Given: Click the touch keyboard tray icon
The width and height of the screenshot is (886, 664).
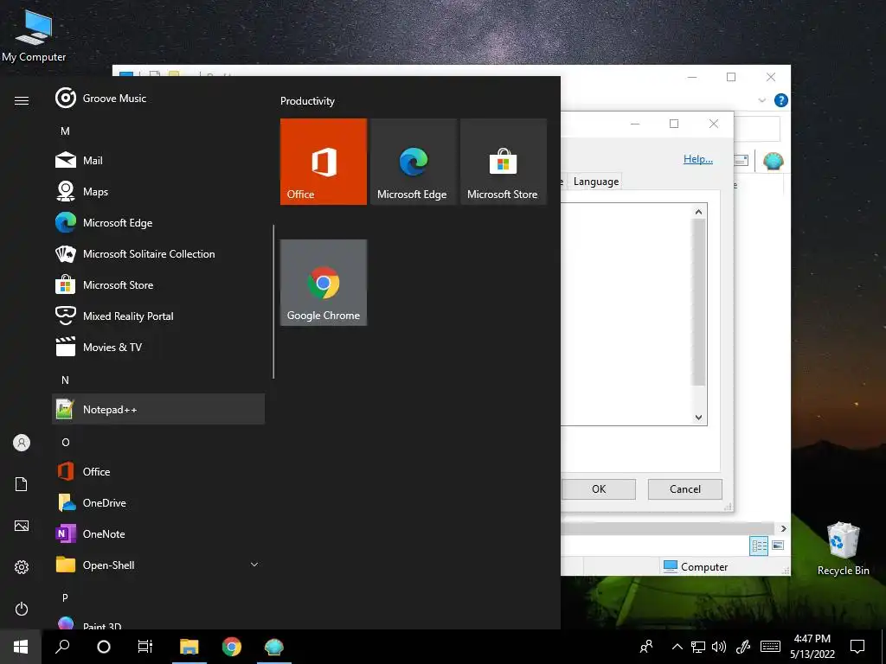Looking at the screenshot, I should 770,647.
